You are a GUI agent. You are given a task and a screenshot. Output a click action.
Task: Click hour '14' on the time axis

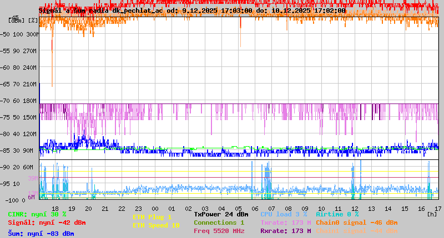(388, 209)
